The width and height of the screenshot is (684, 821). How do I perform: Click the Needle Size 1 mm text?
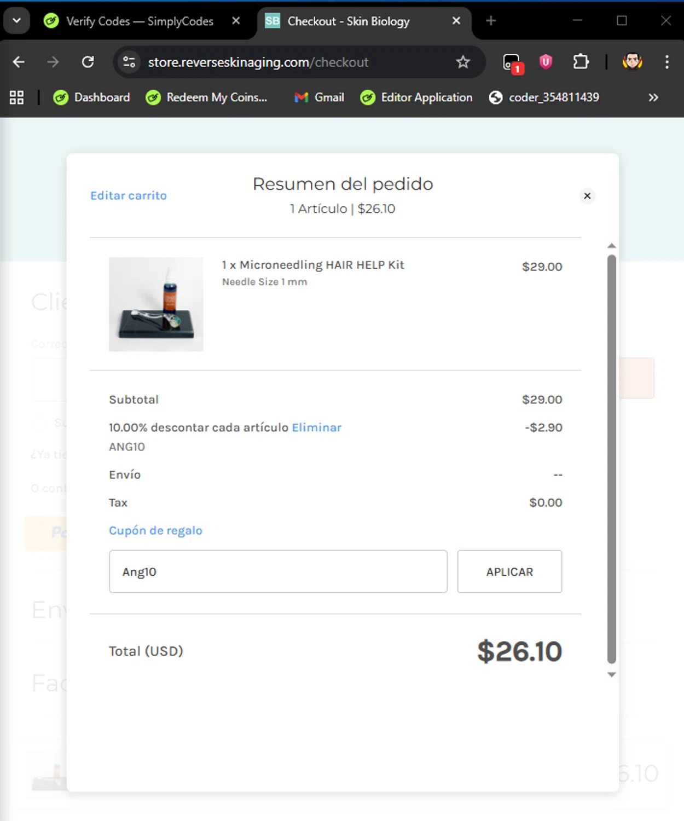(264, 282)
